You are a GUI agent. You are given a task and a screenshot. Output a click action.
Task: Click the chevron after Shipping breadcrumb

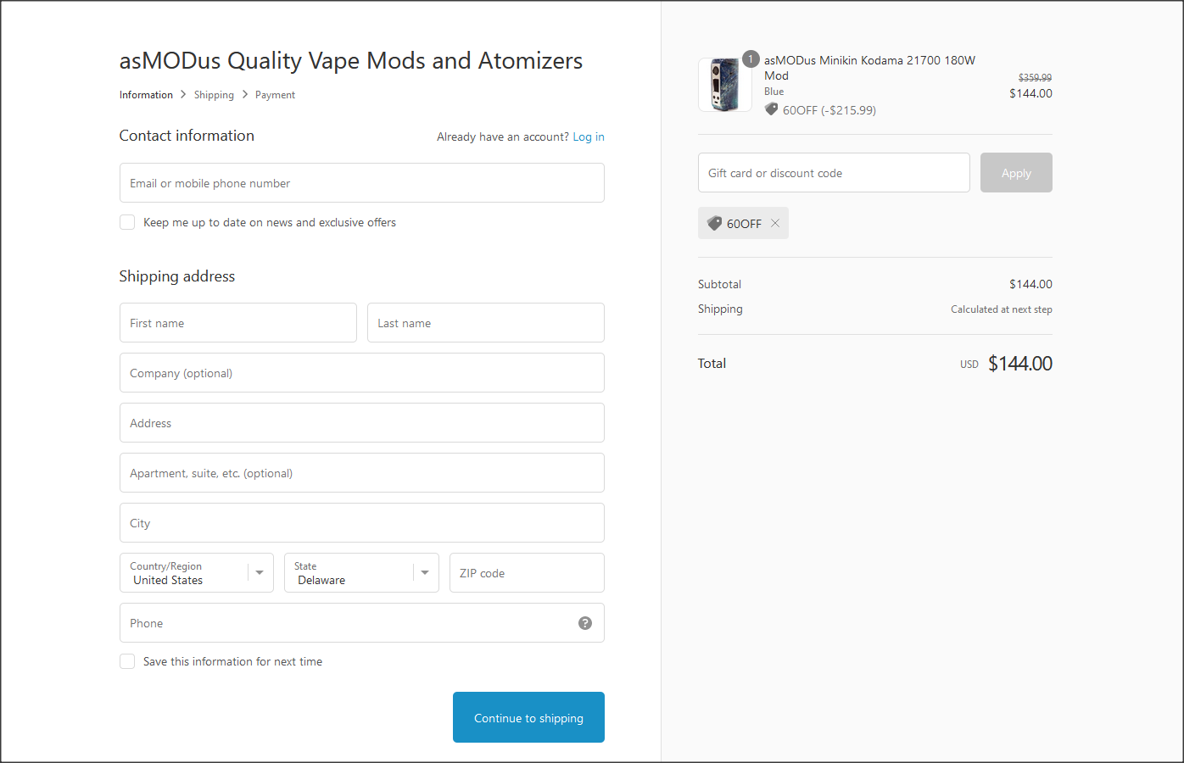point(244,94)
